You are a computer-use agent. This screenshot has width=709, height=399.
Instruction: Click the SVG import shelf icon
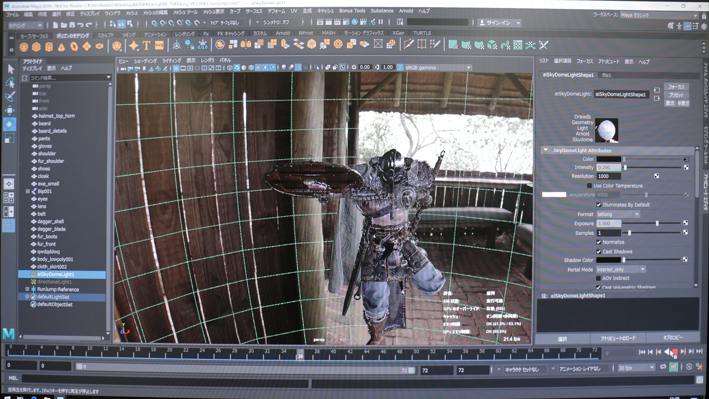[x=159, y=46]
